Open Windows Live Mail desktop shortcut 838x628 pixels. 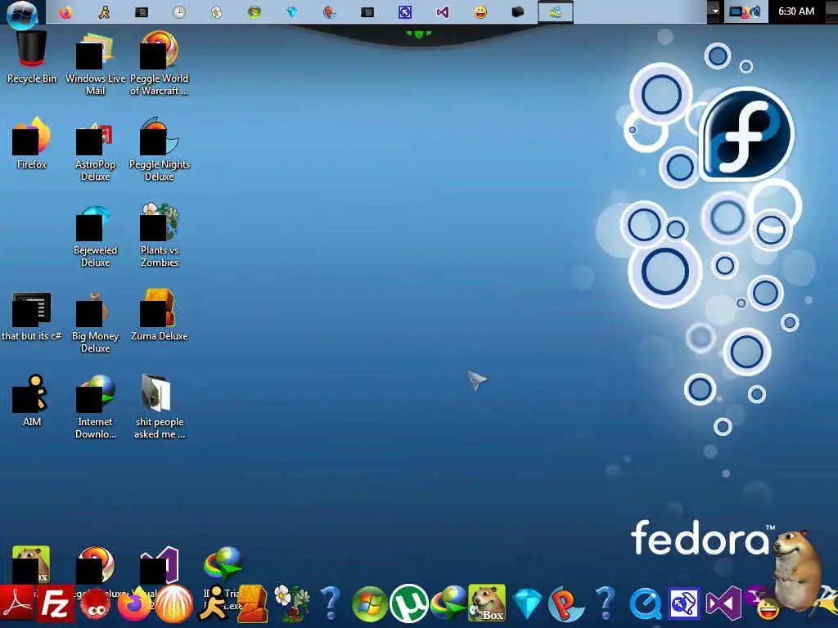point(95,64)
